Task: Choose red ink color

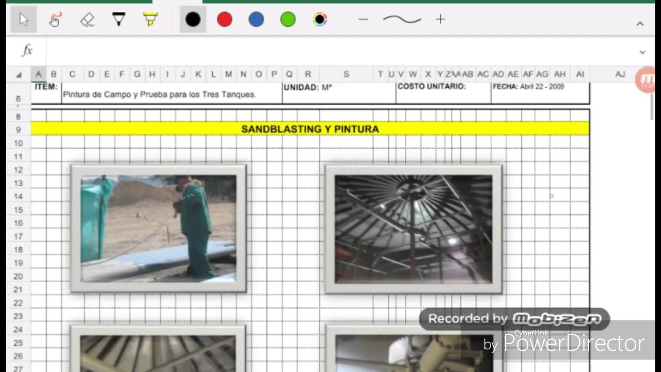Action: click(x=225, y=20)
